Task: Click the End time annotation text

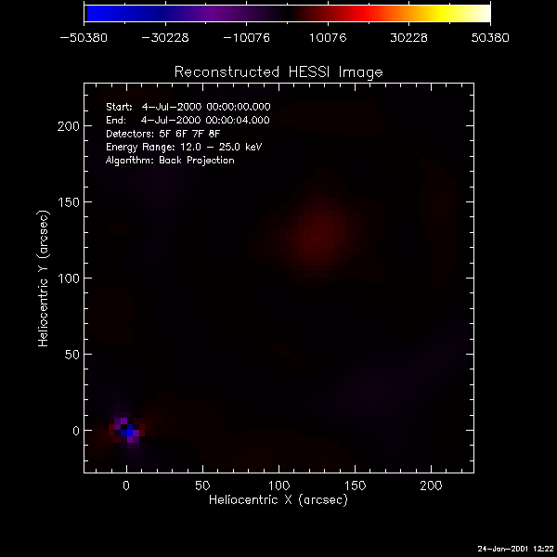Action: [x=188, y=121]
